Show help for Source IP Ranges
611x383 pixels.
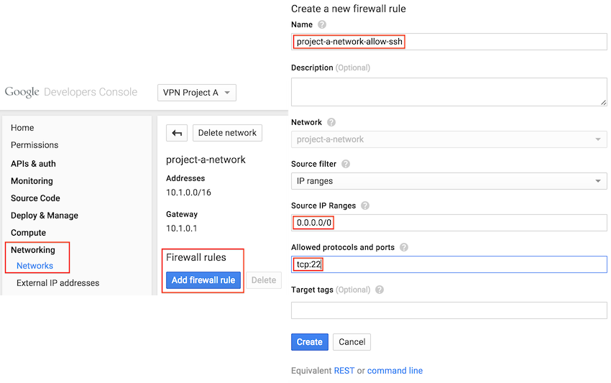364,206
